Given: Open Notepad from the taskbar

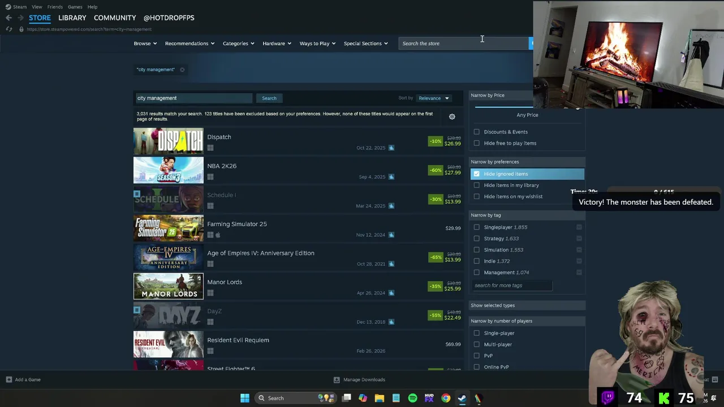Looking at the screenshot, I should [396, 398].
